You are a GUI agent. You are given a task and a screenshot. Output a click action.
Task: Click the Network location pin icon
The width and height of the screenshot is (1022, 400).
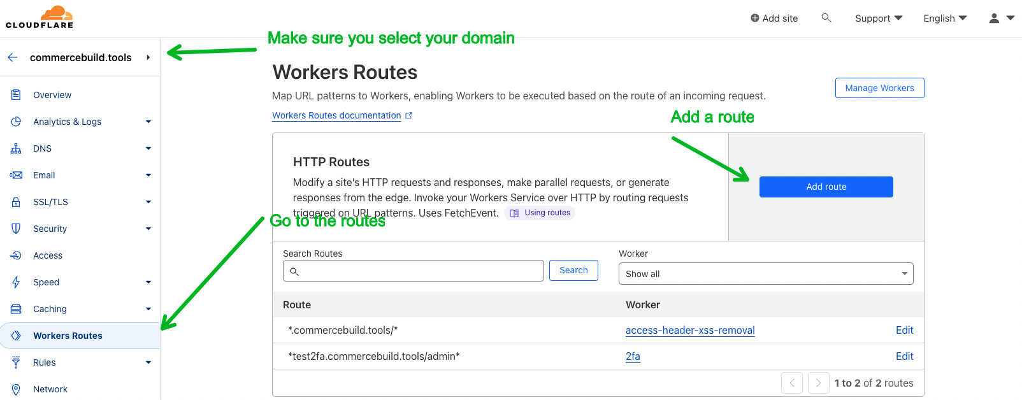(x=16, y=389)
